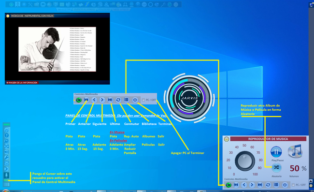
Task: Click Conmutar refresh icon in centered panel
Action: coord(118,100)
